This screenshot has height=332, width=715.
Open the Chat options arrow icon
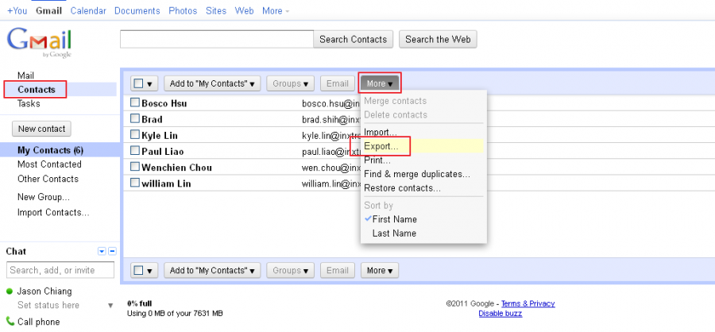(102, 252)
